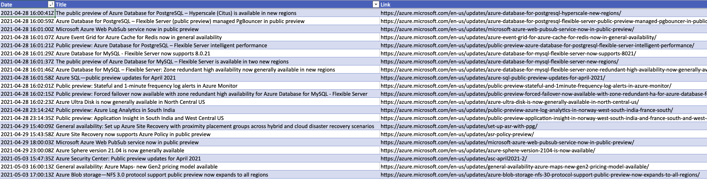Open the azure-sql-public-preview-updates link

point(493,78)
